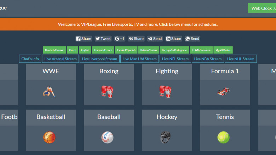276x155 pixels.
Task: Select the Tennis category heading
Action: 225,117
